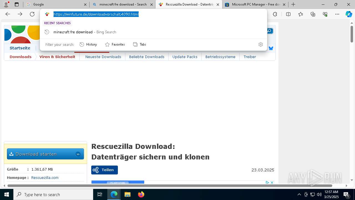Open the Copilot sidebar icon

click(349, 14)
